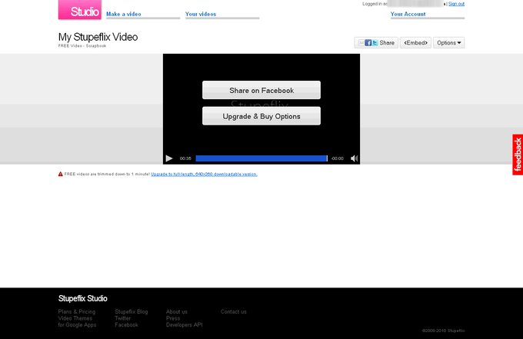
Task: Click Share on Facebook button in player
Action: coord(261,90)
